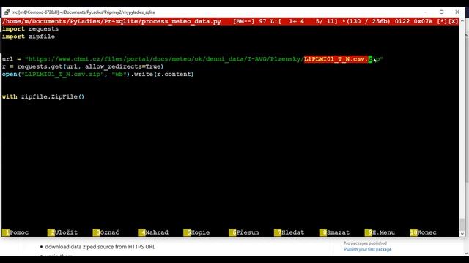469x263 pixels.
Task: Click the [X] close editor indicator
Action: (x=453, y=21)
